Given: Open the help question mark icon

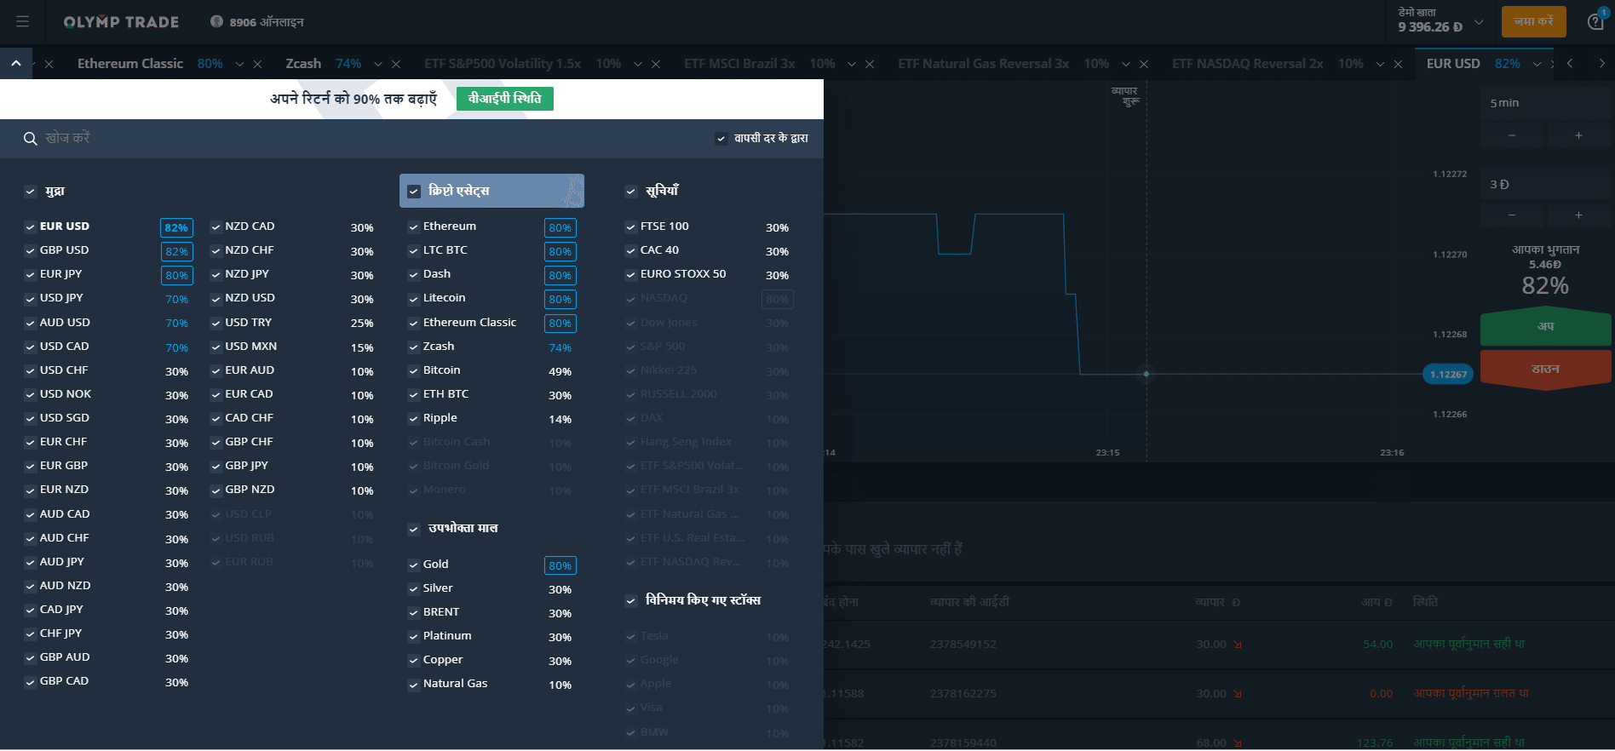Looking at the screenshot, I should click(x=1595, y=21).
